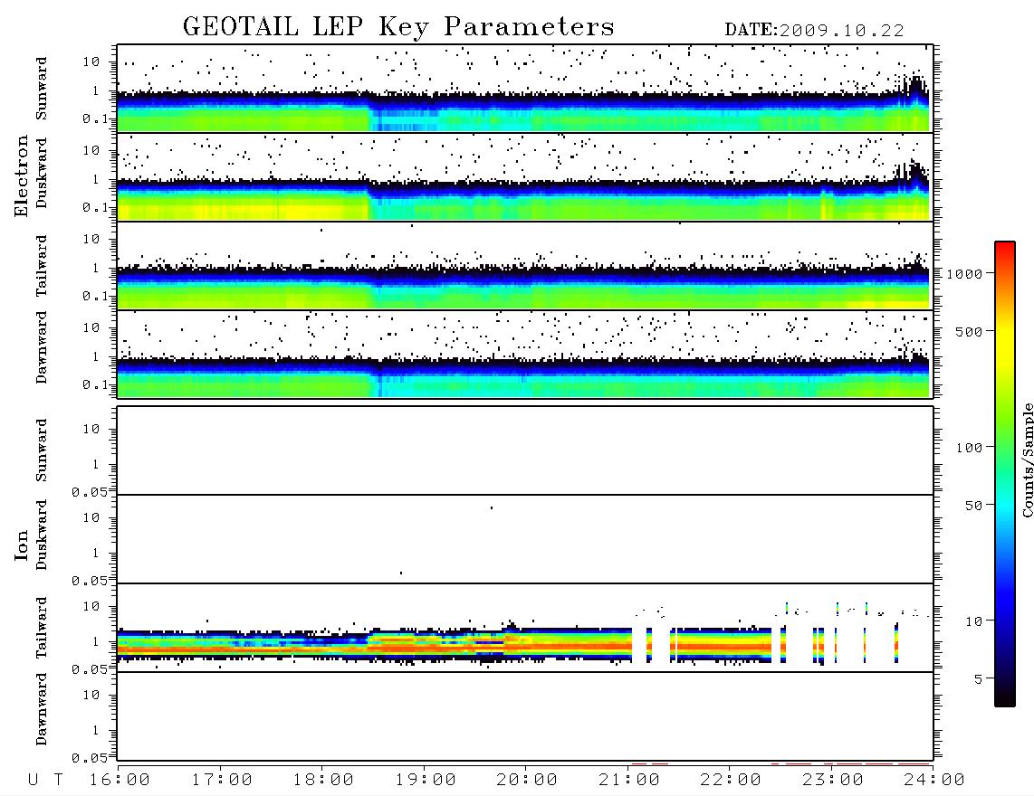Click the Electron Tailward spectrogram plot

525,266
